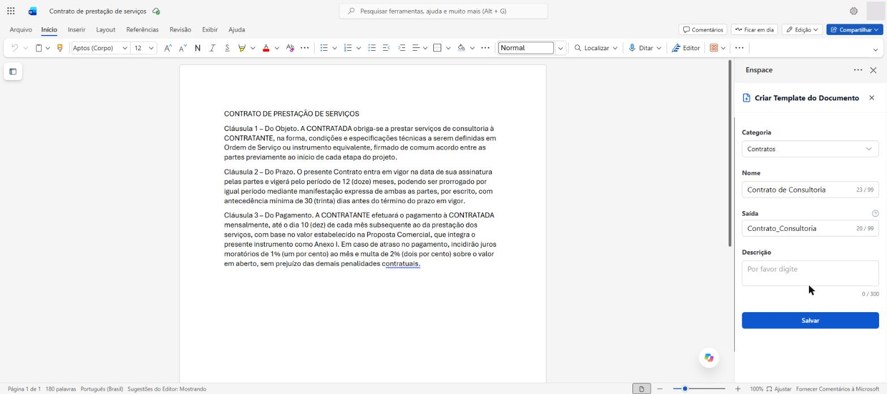Screen dimensions: 887x394
Task: Open Comentários pane
Action: point(703,30)
